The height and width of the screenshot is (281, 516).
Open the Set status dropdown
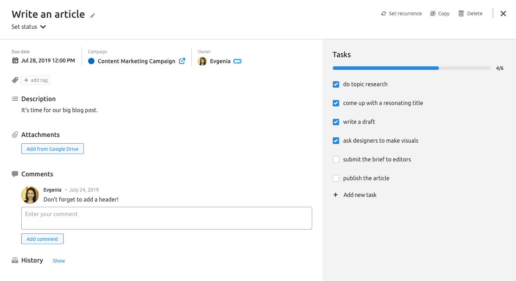[x=24, y=27]
